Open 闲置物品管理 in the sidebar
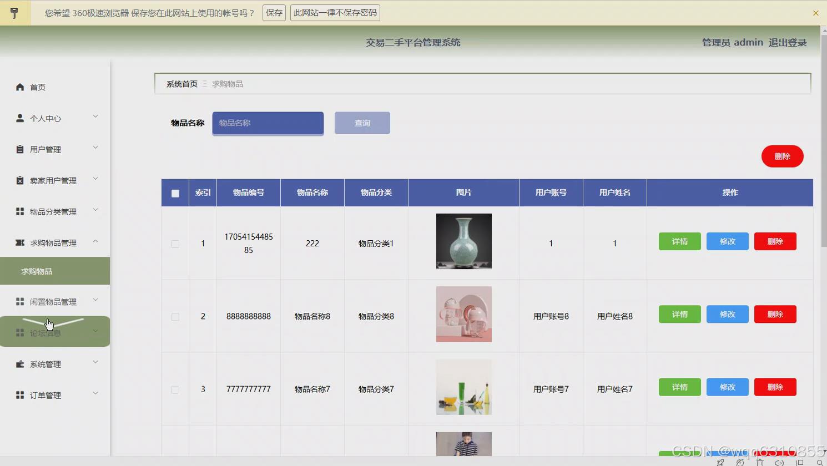The width and height of the screenshot is (827, 466). click(x=55, y=301)
